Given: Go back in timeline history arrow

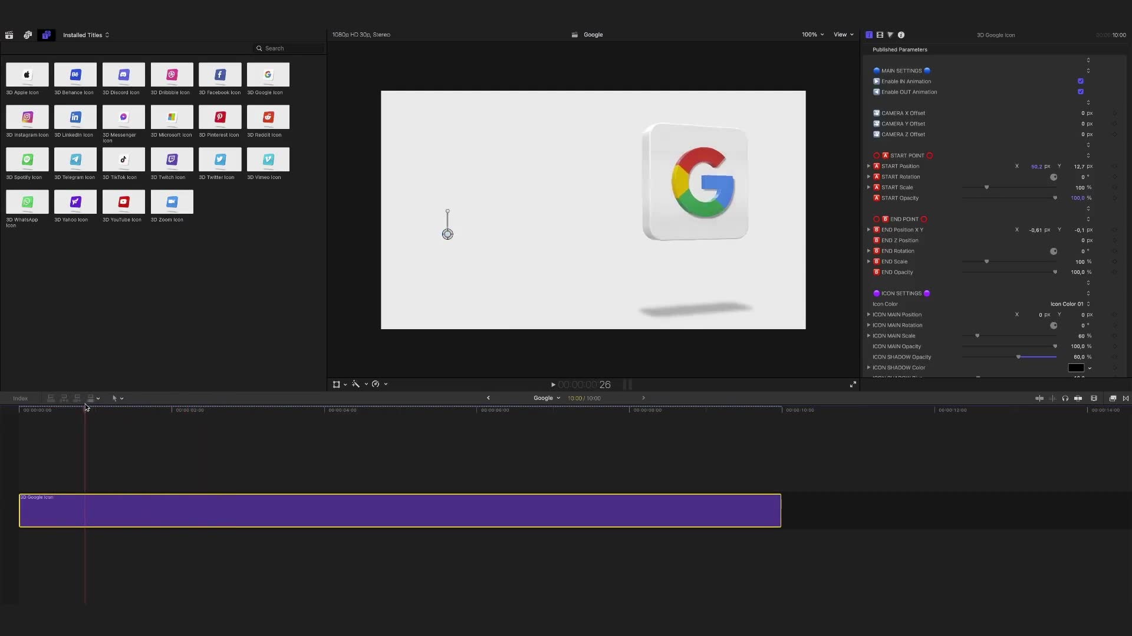Looking at the screenshot, I should [x=488, y=398].
